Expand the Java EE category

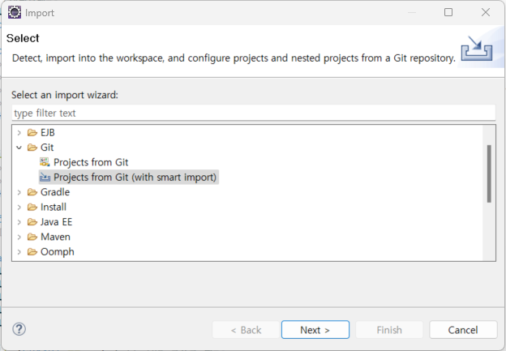(x=19, y=222)
